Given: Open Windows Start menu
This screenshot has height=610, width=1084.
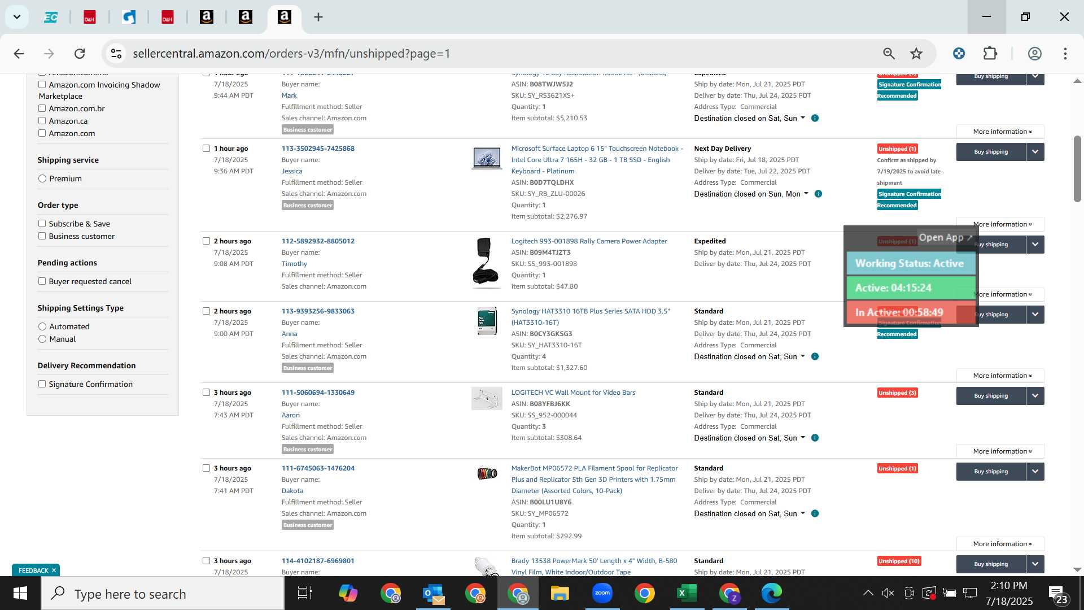Looking at the screenshot, I should (x=20, y=593).
